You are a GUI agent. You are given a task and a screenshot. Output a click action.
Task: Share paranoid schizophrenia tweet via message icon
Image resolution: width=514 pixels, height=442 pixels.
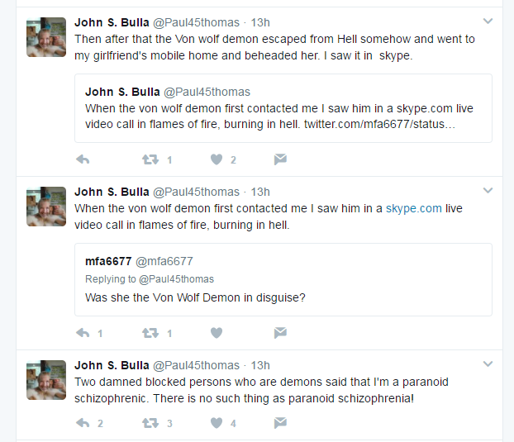pos(280,423)
